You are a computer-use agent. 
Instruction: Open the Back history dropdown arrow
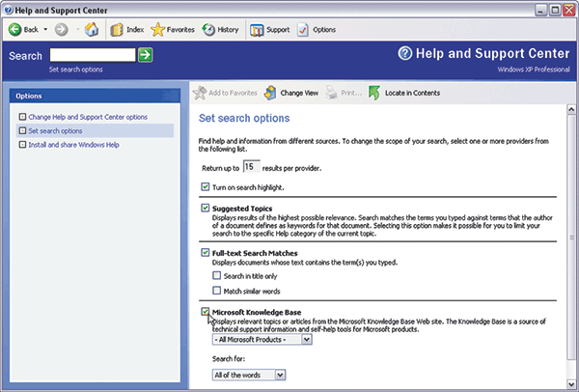tap(45, 30)
